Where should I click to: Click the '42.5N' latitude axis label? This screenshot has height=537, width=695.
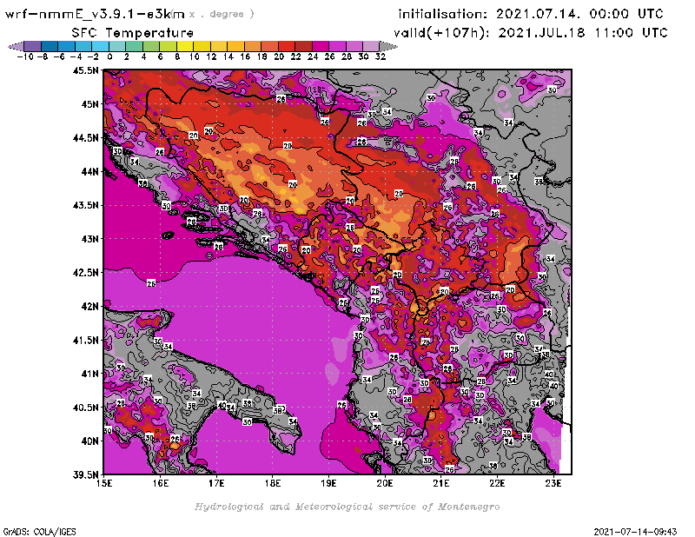(x=85, y=272)
